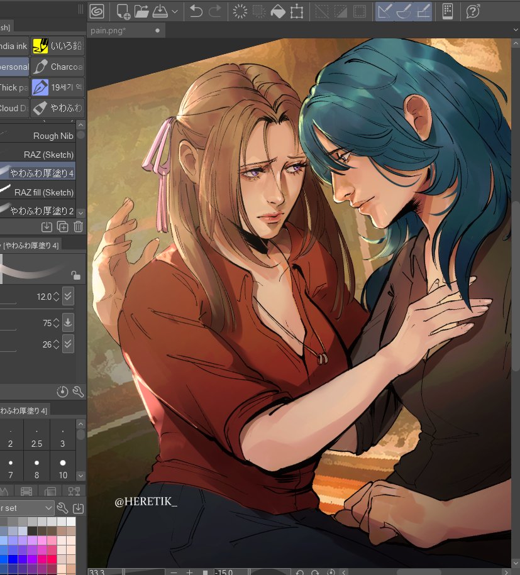
Task: Select the India ink sub tool group
Action: (x=14, y=47)
